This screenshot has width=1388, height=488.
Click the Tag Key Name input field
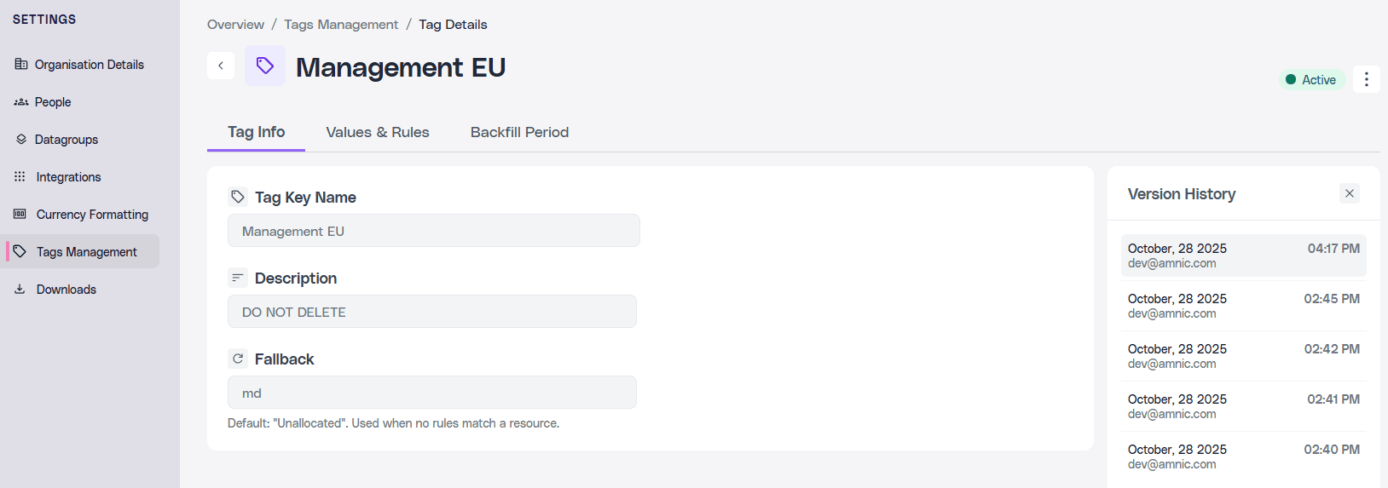(x=433, y=231)
